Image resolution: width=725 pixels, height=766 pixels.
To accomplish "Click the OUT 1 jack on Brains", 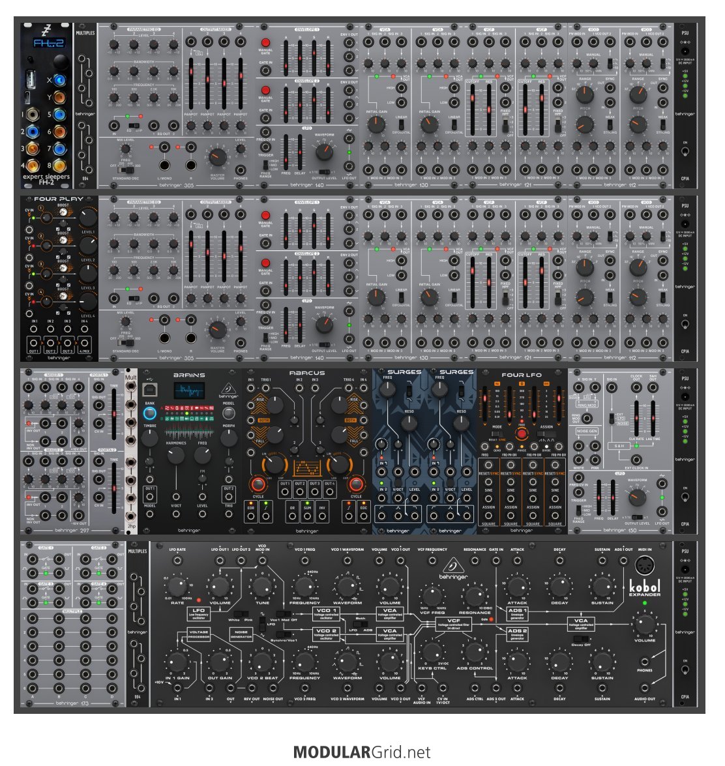I will tap(149, 497).
